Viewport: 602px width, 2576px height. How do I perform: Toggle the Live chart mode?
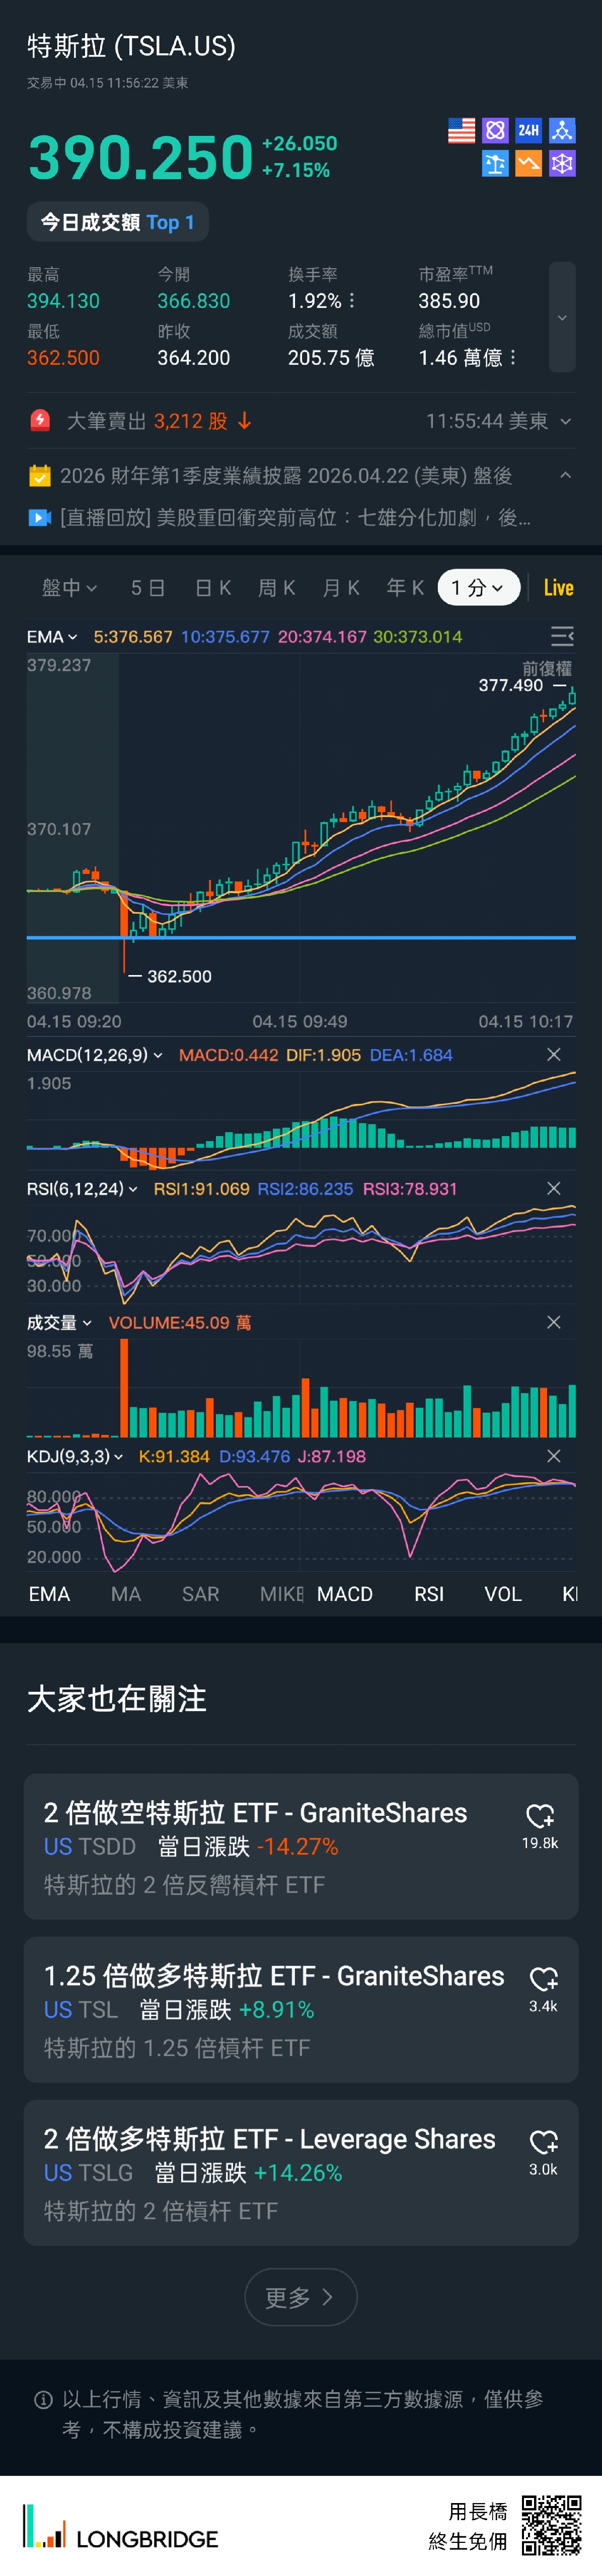click(558, 588)
